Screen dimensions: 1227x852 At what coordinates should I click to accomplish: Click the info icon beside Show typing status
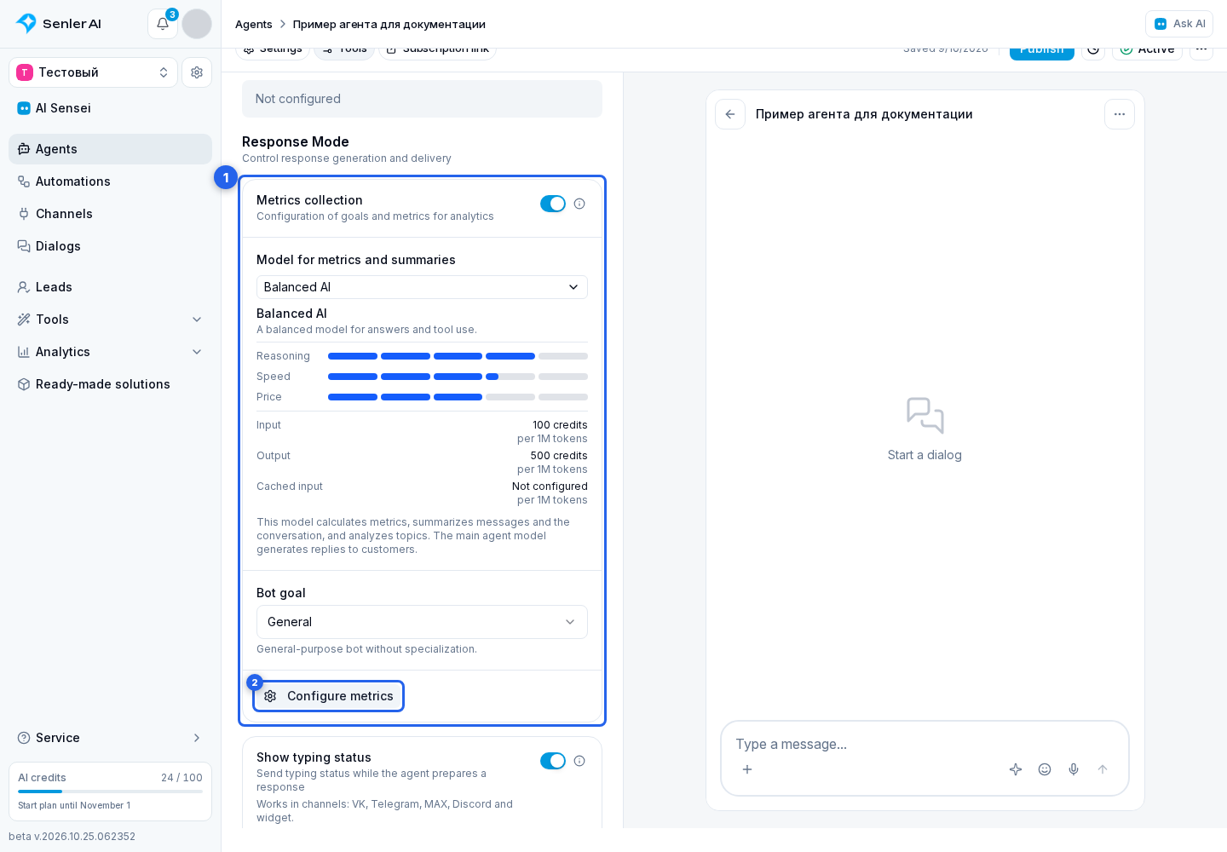point(579,761)
